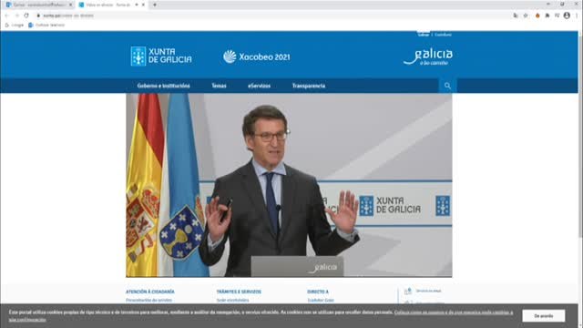The image size is (583, 328).
Task: Open the eServizos menu
Action: point(259,86)
